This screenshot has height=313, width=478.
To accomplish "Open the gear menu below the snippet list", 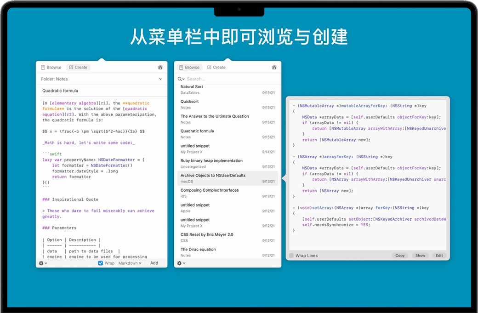I will (181, 263).
